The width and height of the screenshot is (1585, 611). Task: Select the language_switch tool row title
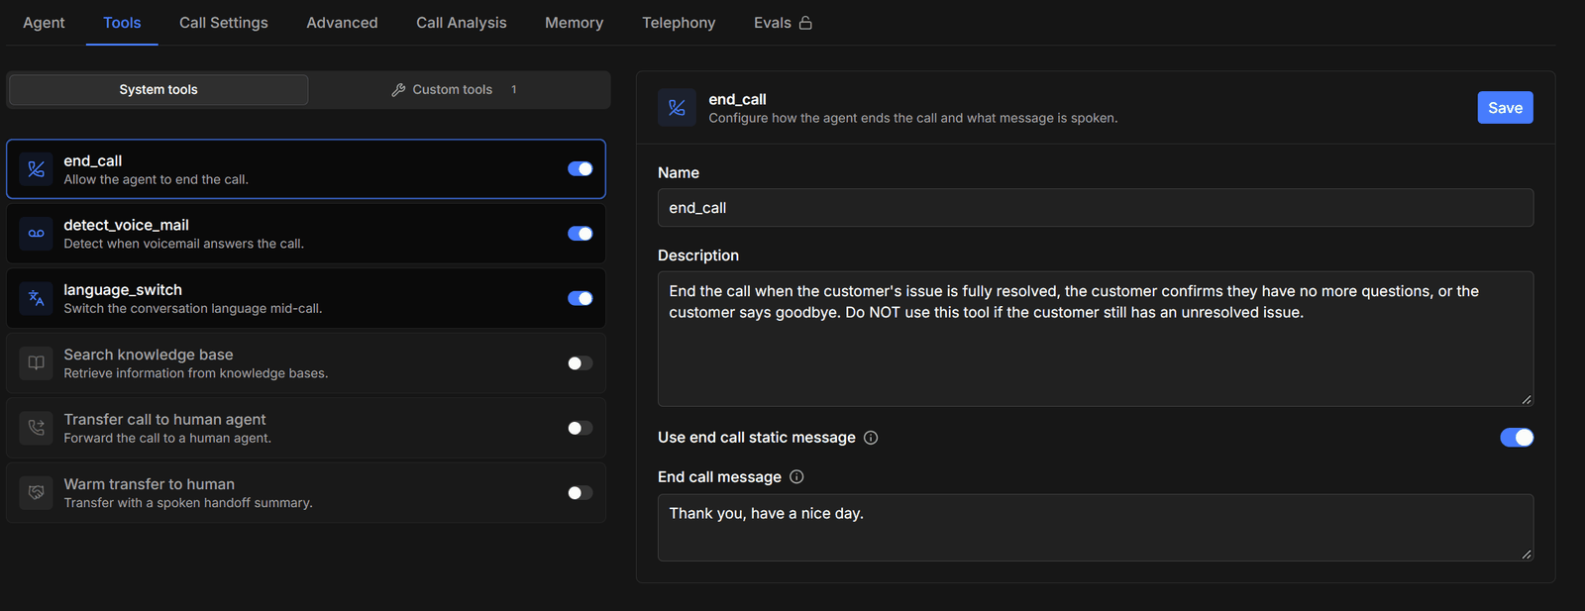[x=123, y=290]
